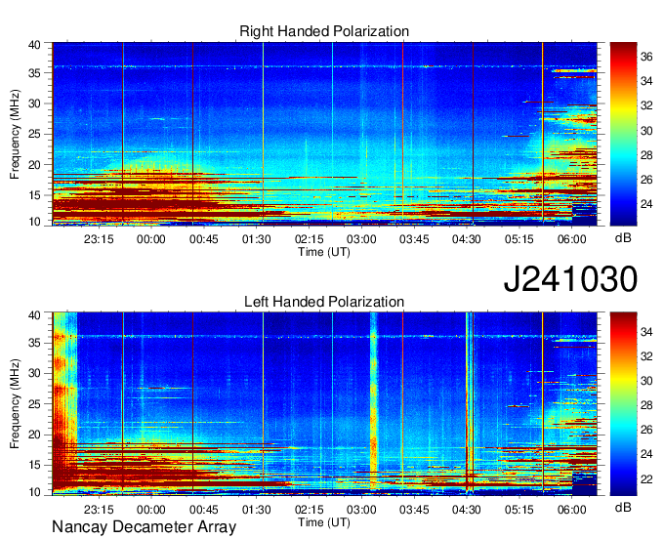Click the "36" dB value on Right Handed colorbar

pyautogui.click(x=646, y=57)
